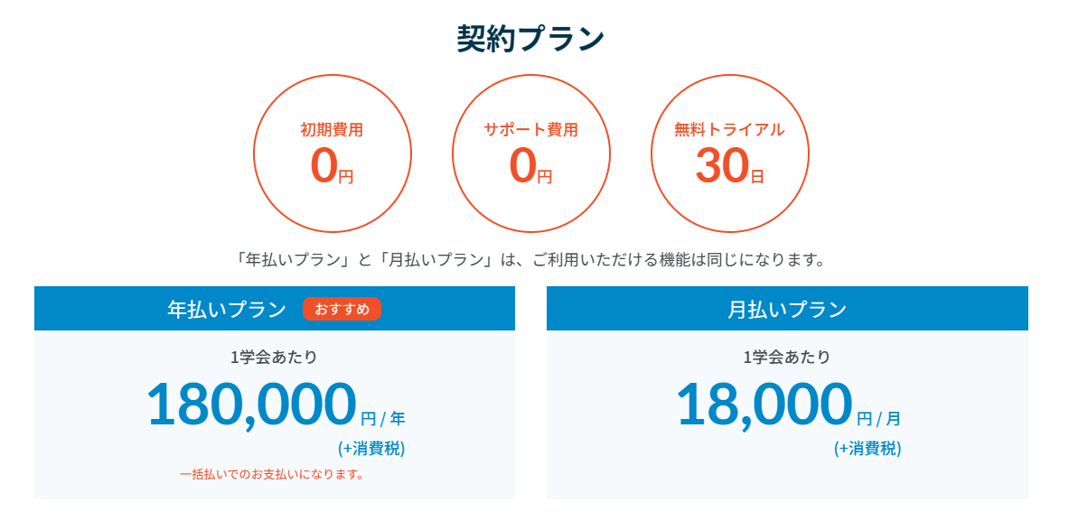Click the 年払いプラン blue header
Viewport: 1069px width, 521px height.
(275, 309)
